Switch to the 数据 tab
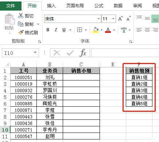The width and height of the screenshot is (159, 142). pos(118,6)
